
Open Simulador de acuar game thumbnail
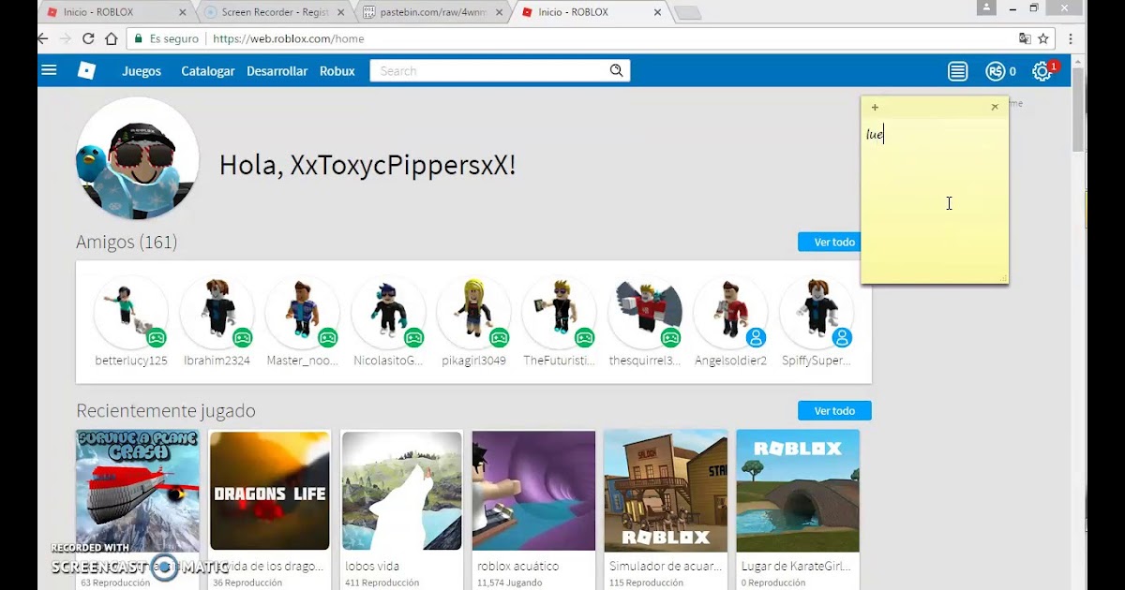666,491
